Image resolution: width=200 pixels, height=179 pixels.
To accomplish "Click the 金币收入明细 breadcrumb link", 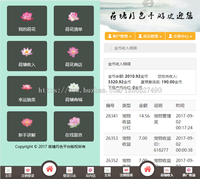I will 125,48.
